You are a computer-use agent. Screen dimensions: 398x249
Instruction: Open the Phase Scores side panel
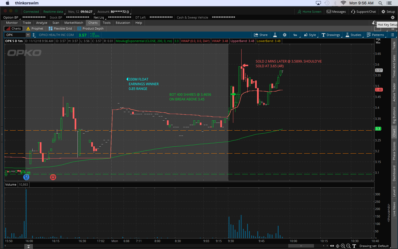click(x=394, y=151)
